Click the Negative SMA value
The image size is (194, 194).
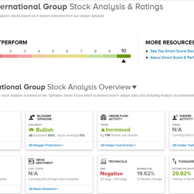pyautogui.click(x=112, y=174)
